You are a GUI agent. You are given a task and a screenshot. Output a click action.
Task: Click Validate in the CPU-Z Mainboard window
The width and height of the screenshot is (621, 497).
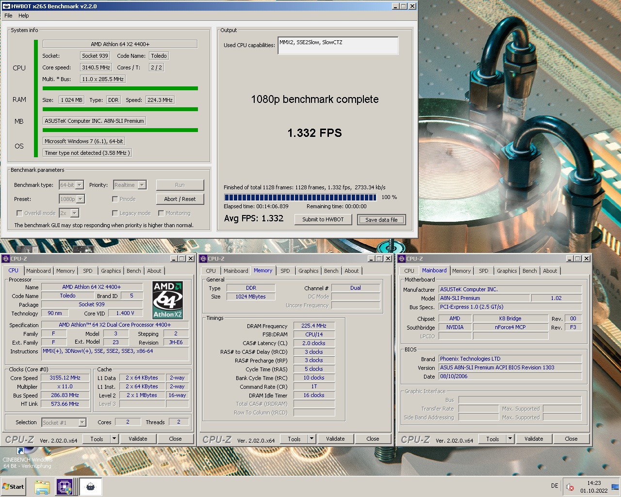(x=534, y=439)
